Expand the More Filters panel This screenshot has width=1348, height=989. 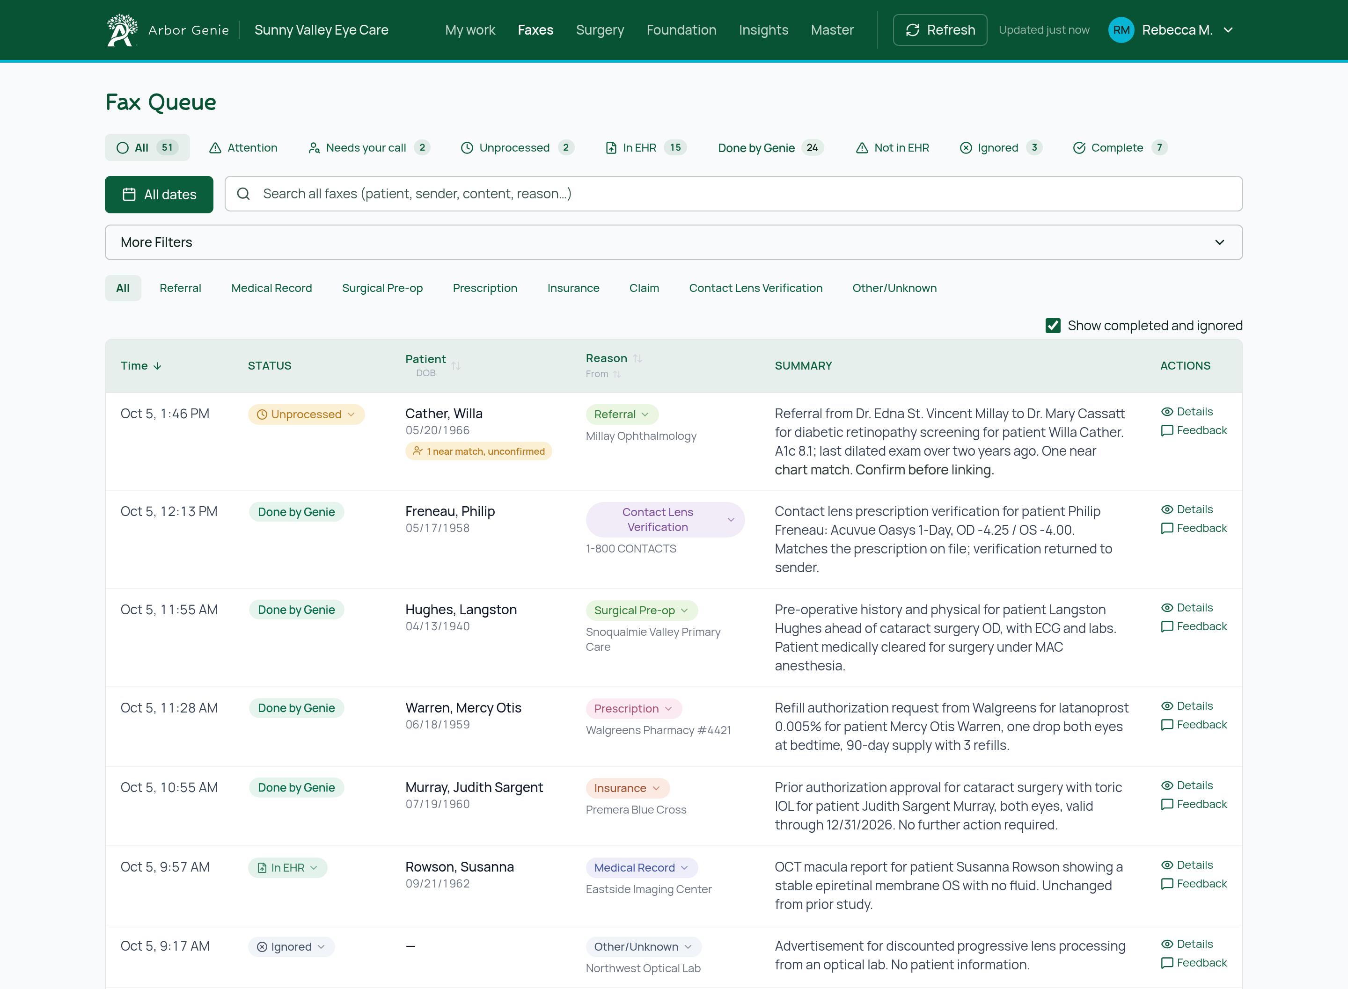click(674, 242)
